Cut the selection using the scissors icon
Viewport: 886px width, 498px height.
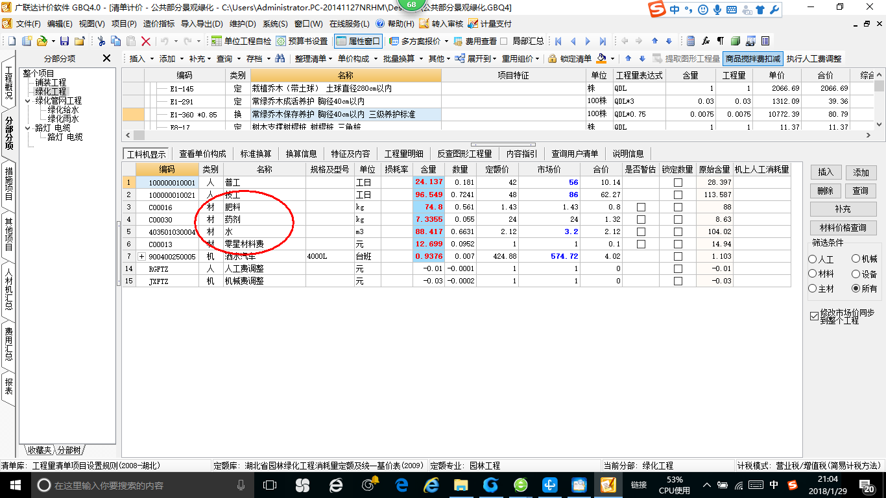(x=101, y=41)
